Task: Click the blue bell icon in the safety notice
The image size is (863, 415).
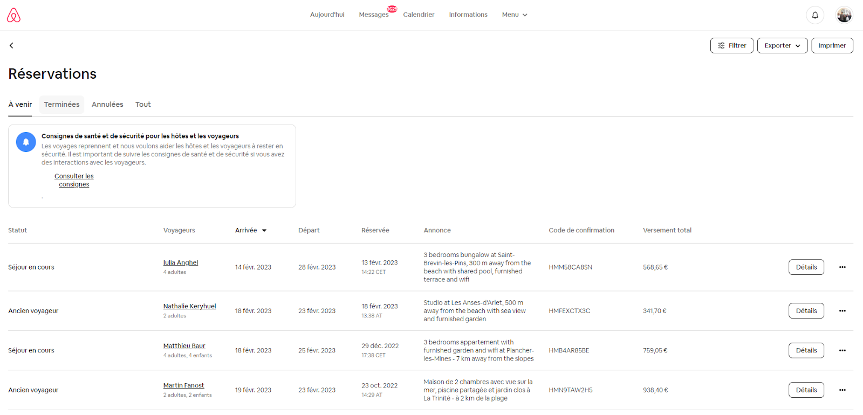Action: tap(26, 142)
